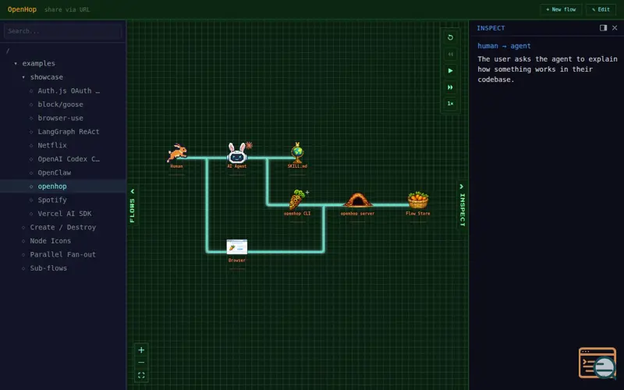Play the flow animation
The height and width of the screenshot is (390, 624).
451,71
